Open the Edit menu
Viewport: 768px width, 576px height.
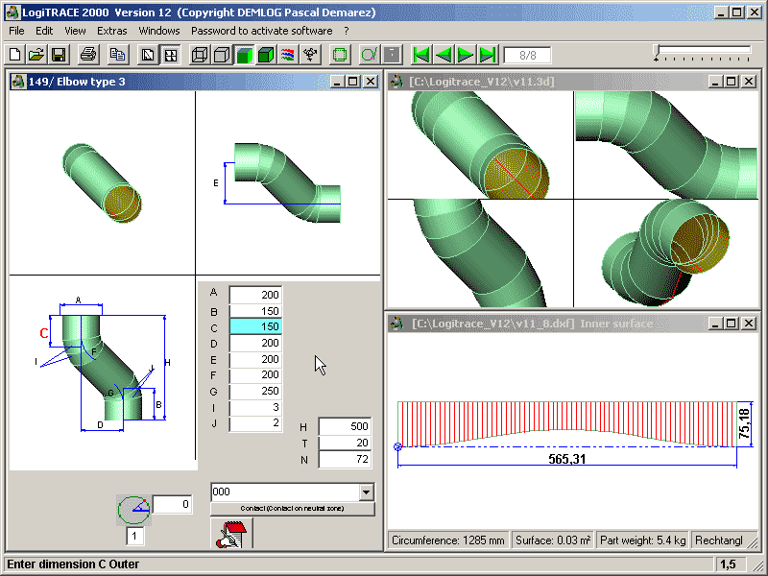click(44, 31)
